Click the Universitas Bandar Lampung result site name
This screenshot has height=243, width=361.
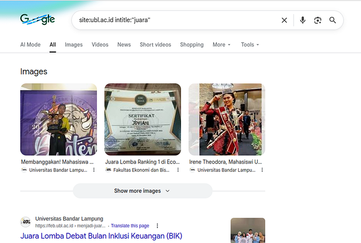tap(69, 219)
